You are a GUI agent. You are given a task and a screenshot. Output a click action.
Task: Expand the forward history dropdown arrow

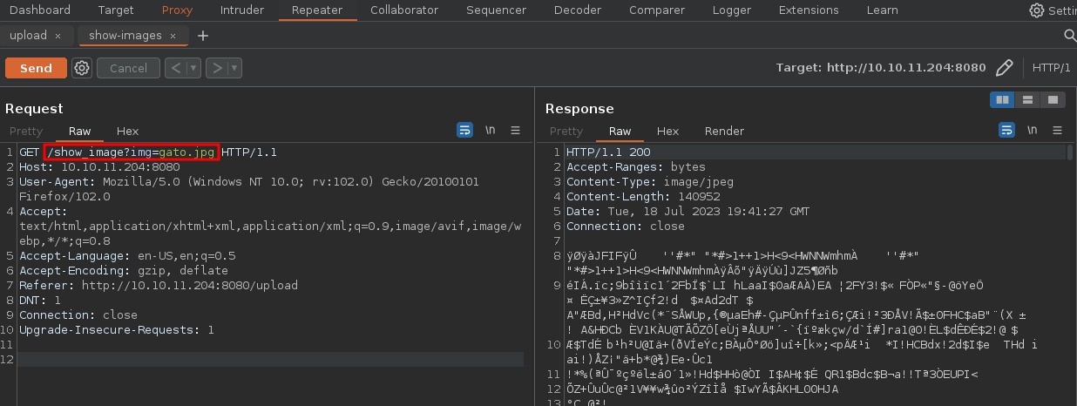coord(234,68)
